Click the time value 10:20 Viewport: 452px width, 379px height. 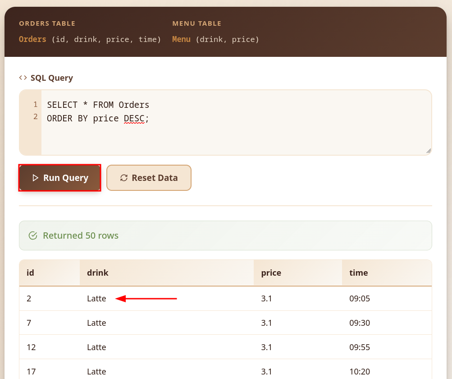click(360, 371)
